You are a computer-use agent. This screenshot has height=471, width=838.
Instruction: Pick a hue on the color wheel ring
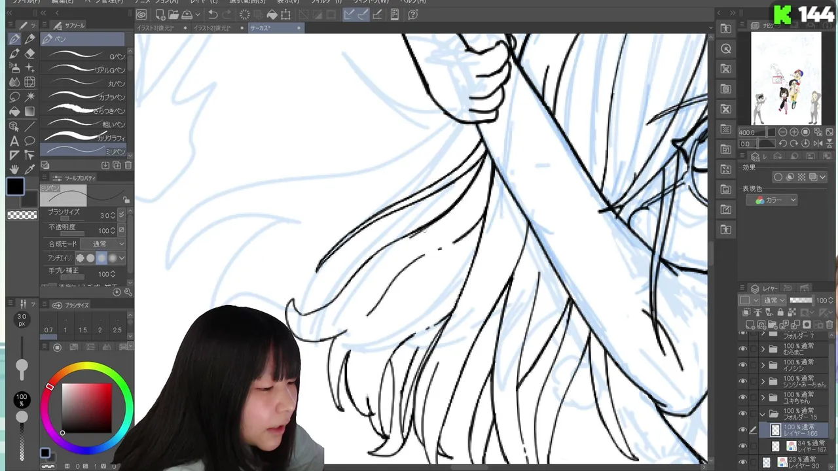(x=87, y=410)
